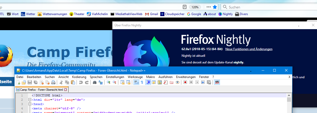Open the Suchen menu in Notepad++
317x113 pixels.
(50, 77)
